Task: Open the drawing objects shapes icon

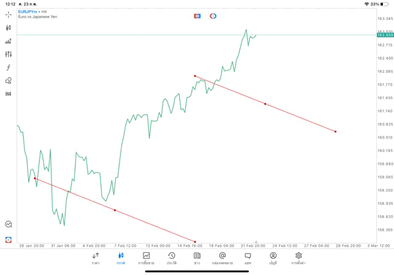Action: click(x=9, y=81)
